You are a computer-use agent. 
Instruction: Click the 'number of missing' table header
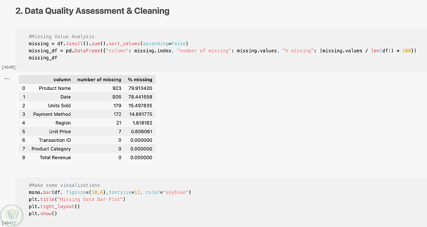pos(99,80)
